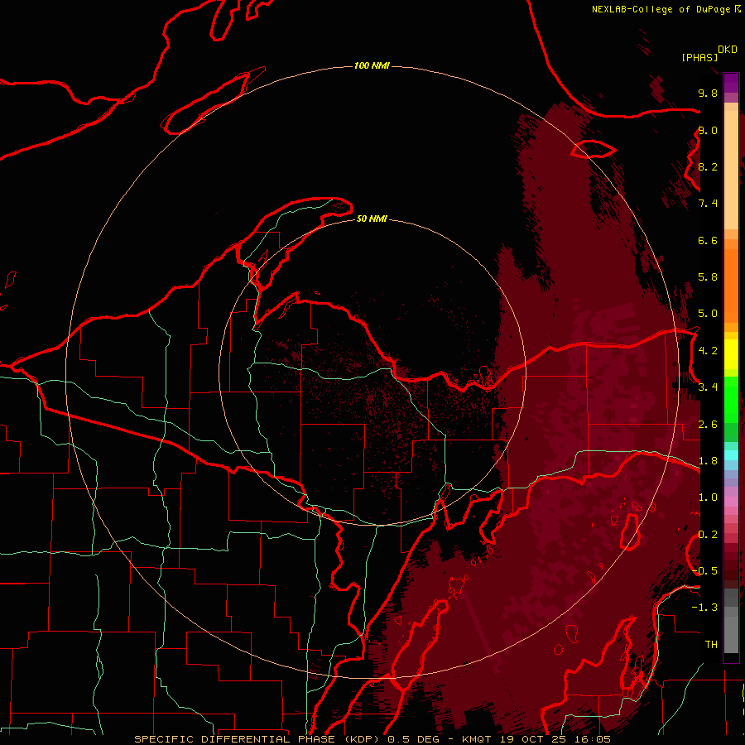745x745 pixels.
Task: Click the 1.8 value on the color scale
Action: point(708,461)
